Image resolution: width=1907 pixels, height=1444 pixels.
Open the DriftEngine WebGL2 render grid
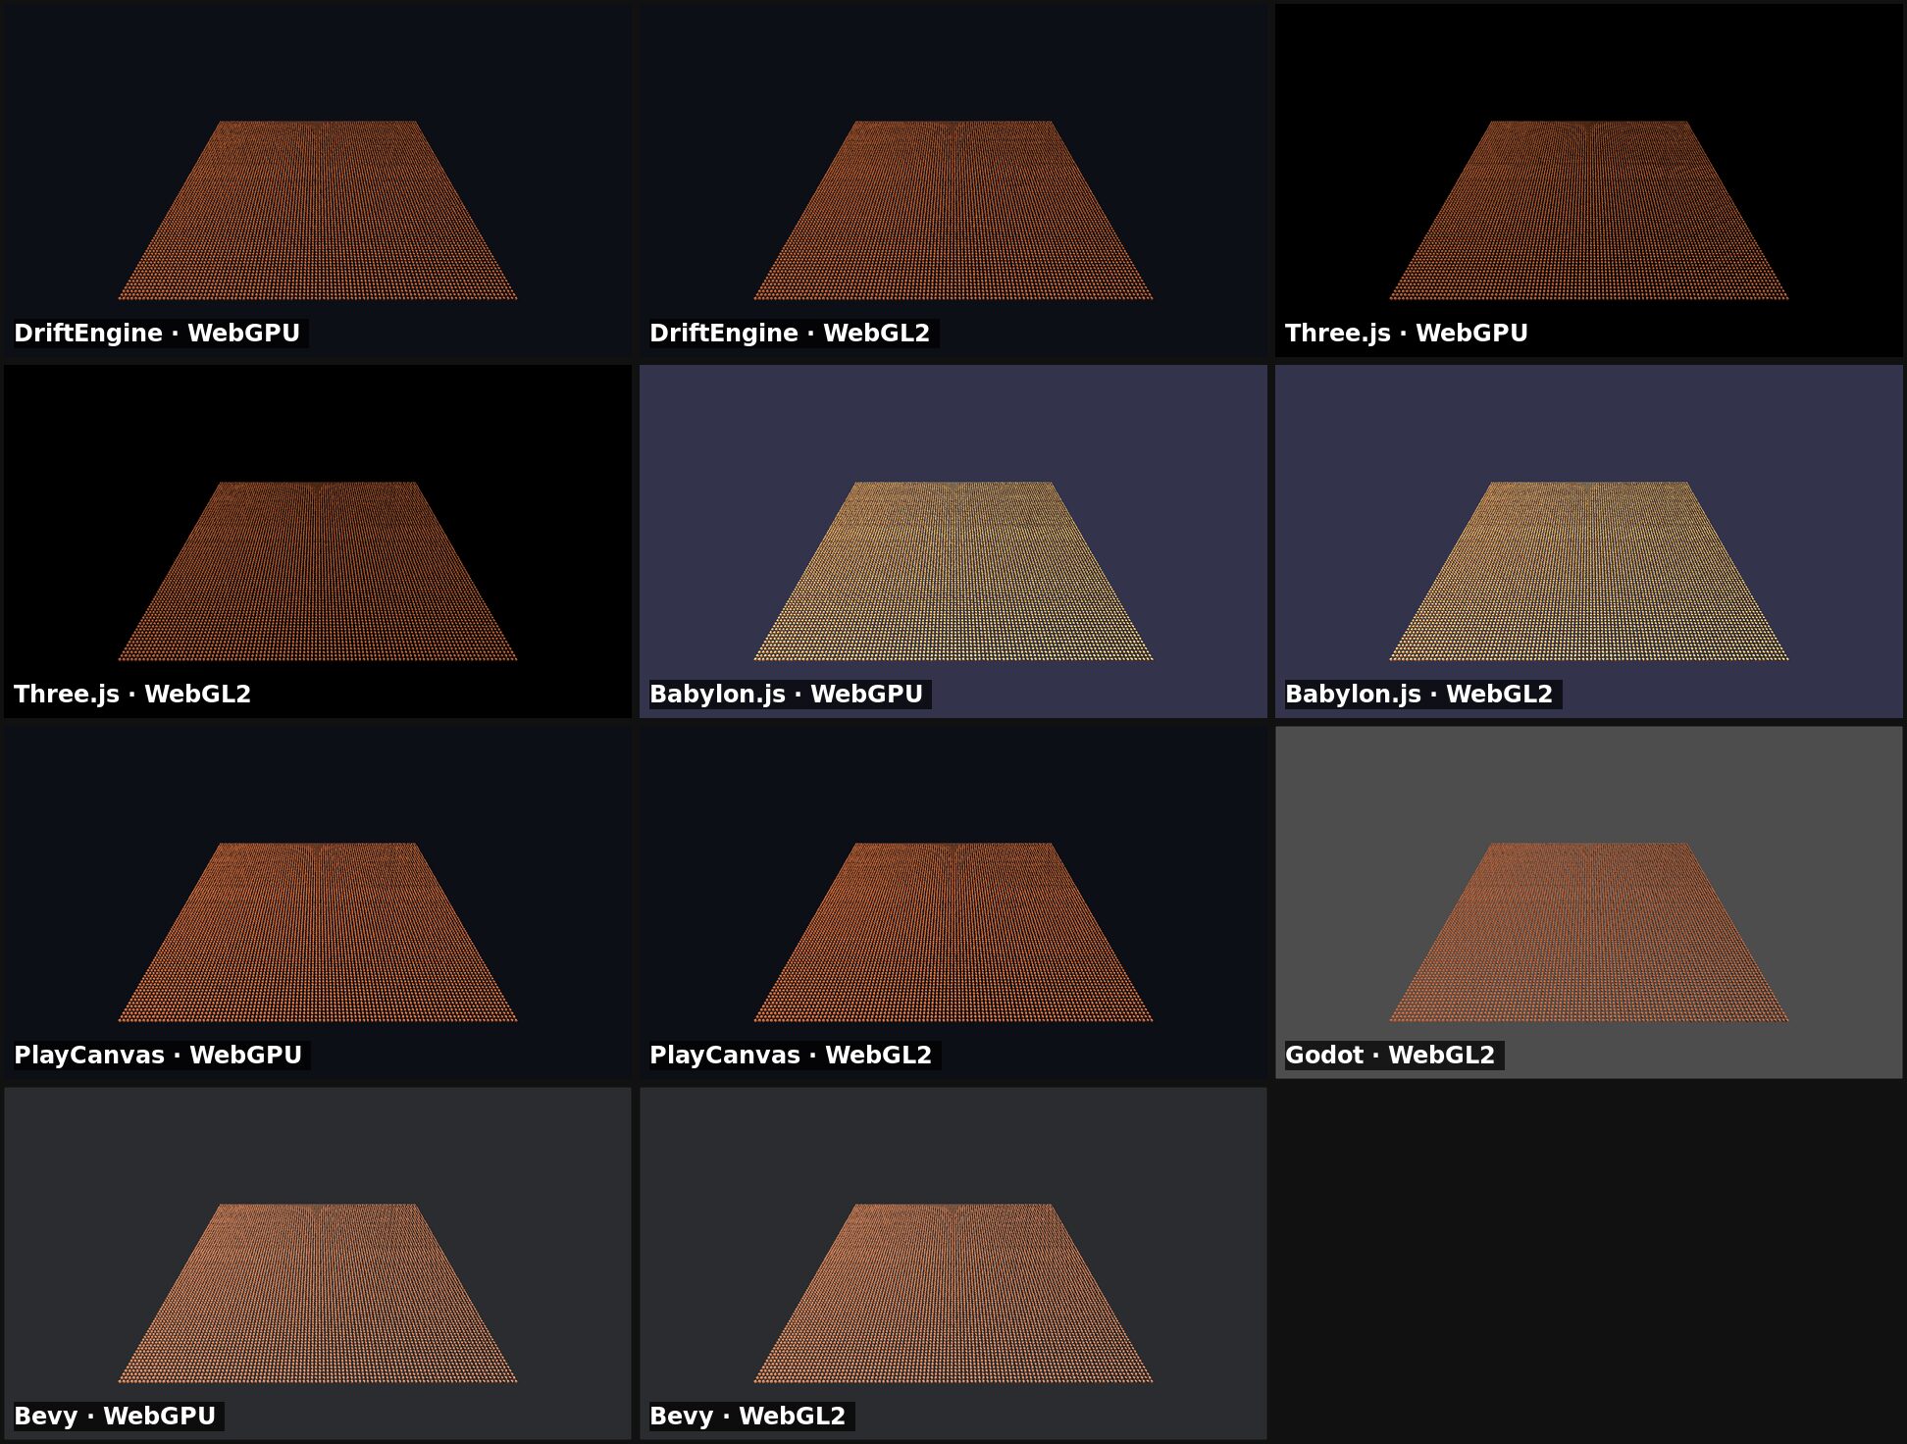953,210
